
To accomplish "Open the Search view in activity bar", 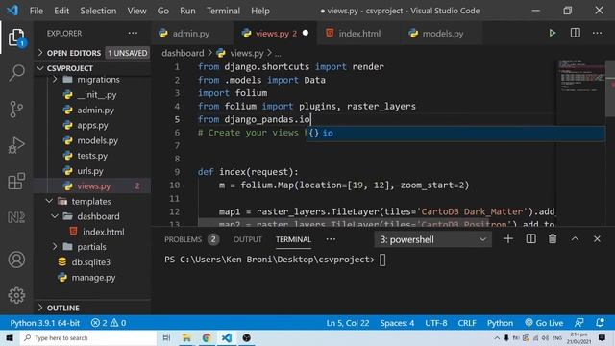I will 16,73.
